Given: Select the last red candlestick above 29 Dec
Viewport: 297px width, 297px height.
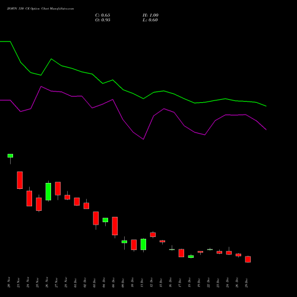Looking at the screenshot, I should click(x=248, y=259).
